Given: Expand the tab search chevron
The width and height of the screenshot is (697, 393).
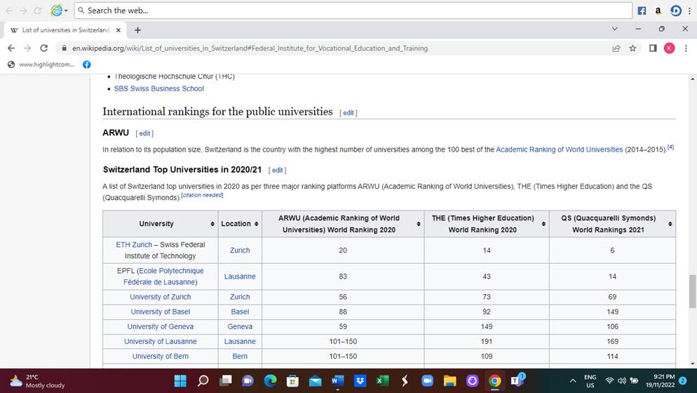Looking at the screenshot, I should pos(615,29).
